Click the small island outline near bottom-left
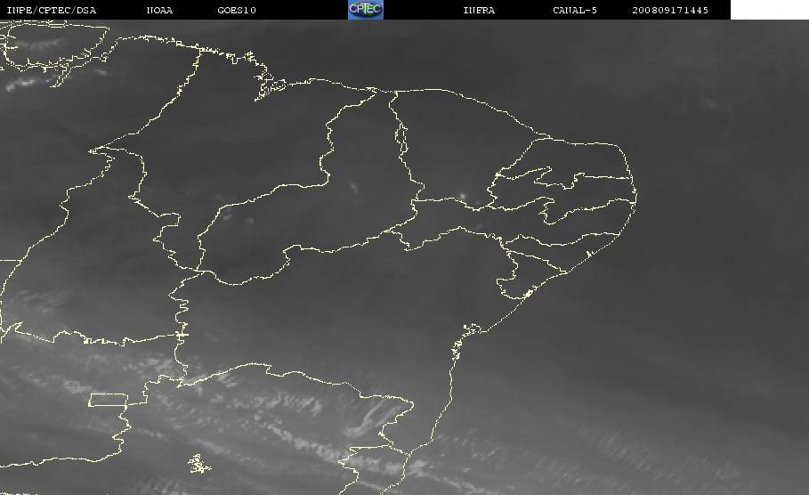The image size is (809, 495). pos(199,463)
